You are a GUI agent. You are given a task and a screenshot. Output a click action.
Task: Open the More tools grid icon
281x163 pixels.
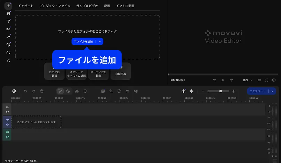(x=8, y=60)
